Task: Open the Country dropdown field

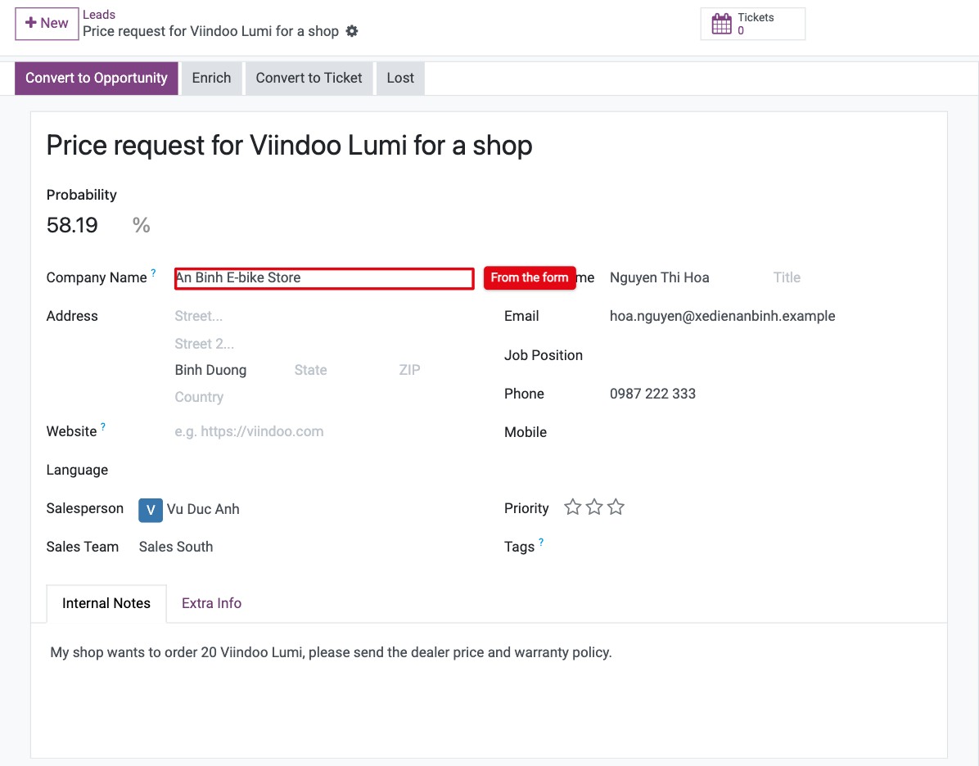Action: (323, 397)
